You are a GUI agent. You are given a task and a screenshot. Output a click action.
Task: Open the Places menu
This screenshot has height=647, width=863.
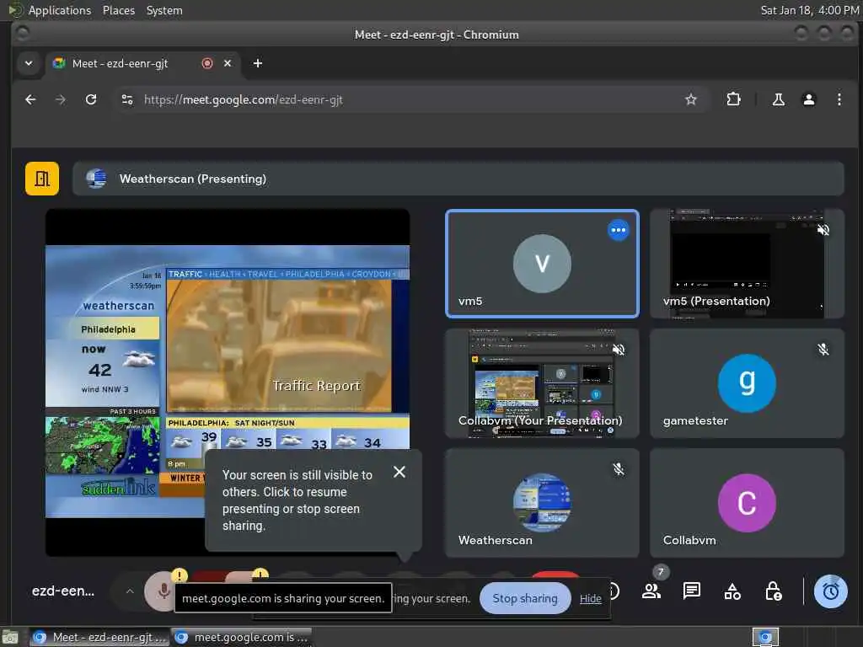click(x=118, y=10)
